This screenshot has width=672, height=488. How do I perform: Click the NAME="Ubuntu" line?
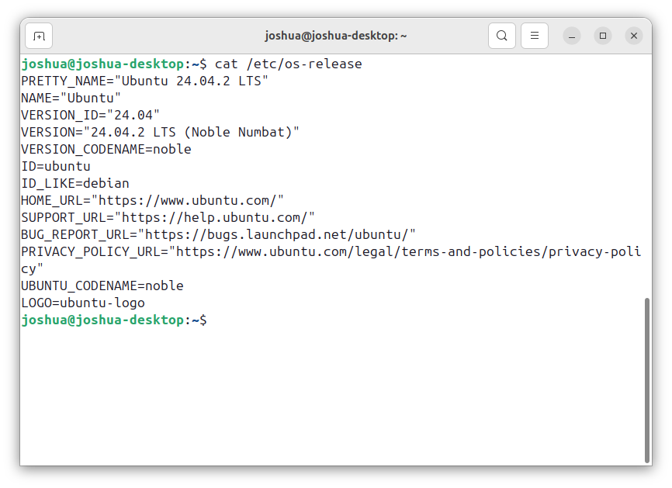tap(71, 98)
